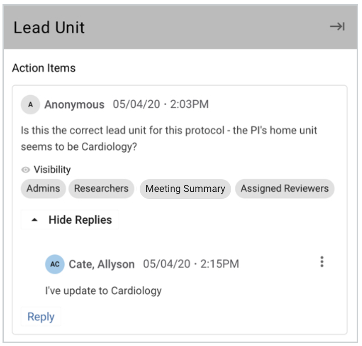Open the three-dot menu on Cate's reply
This screenshot has height=346, width=362.
point(322,262)
